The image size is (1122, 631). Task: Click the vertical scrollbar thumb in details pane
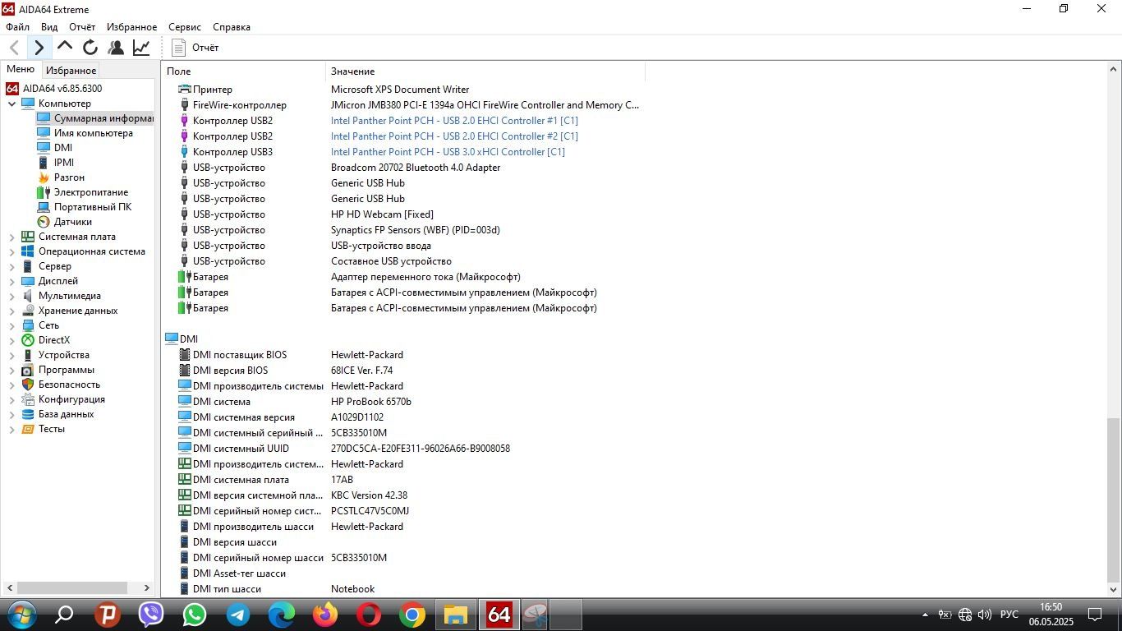click(1114, 500)
